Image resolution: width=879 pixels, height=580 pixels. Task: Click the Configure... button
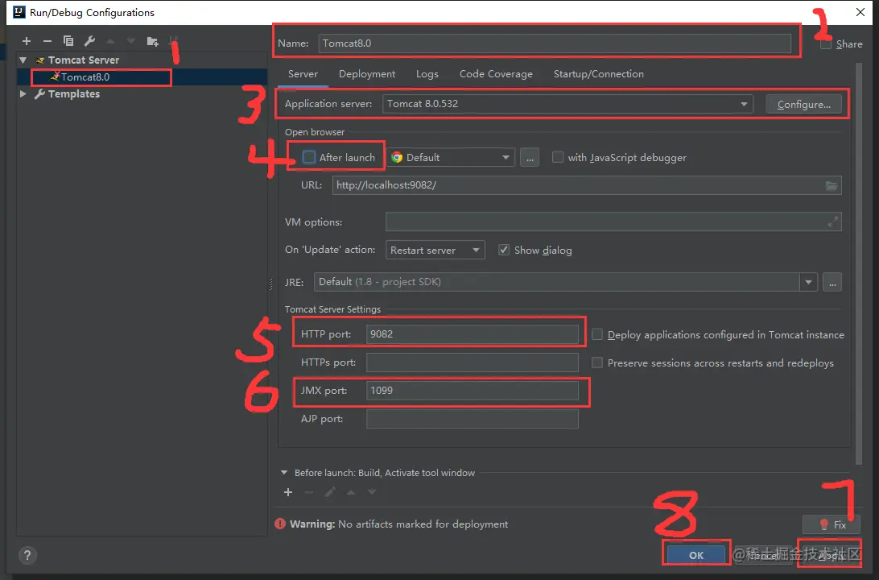(804, 105)
